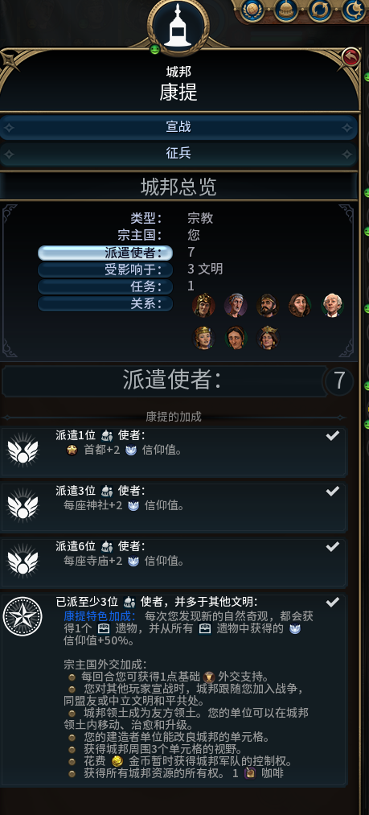Select the white-haired elderly leader portrait
This screenshot has width=369, height=815.
pyautogui.click(x=333, y=305)
